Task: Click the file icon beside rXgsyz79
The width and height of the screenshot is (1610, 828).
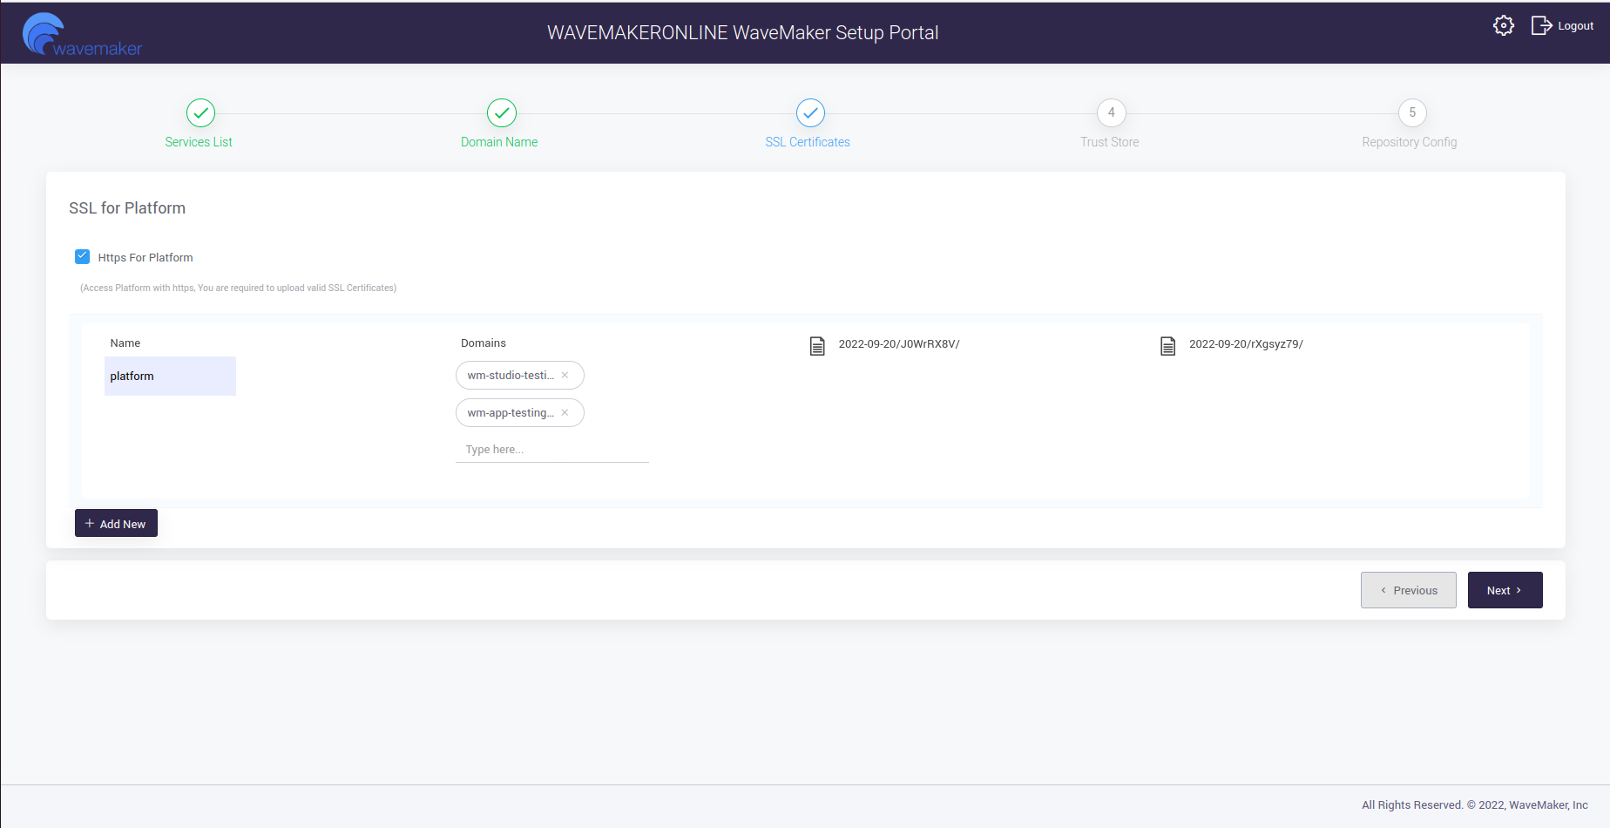Action: 1167,346
